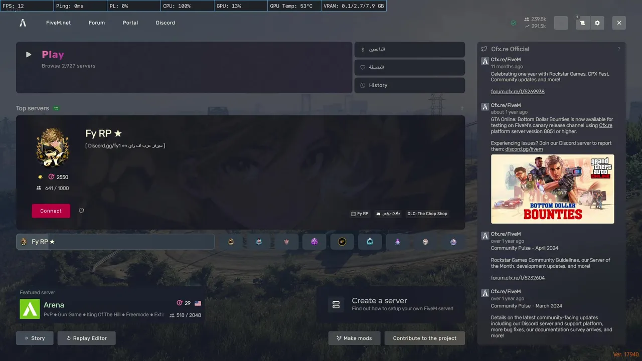Click Cfx.re/FiveM author of 11 months ago post

[506, 60]
